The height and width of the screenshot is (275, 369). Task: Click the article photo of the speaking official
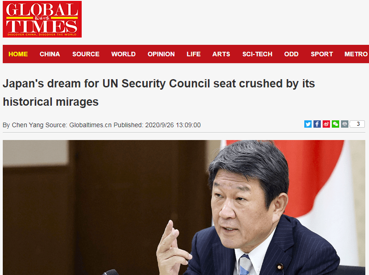click(184, 207)
